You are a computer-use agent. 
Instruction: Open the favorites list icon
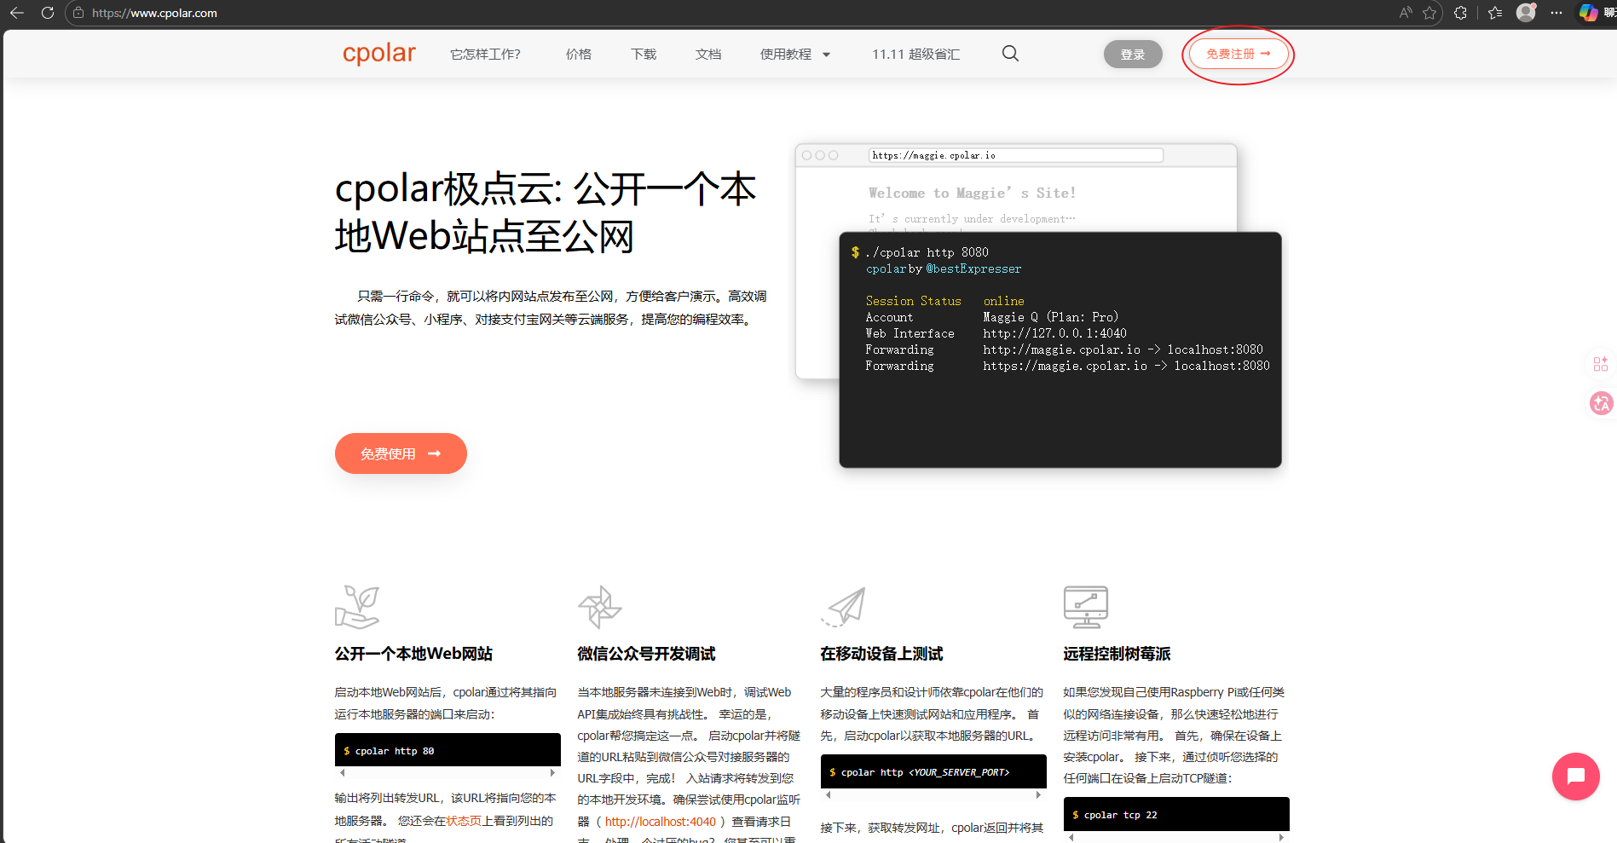point(1495,13)
